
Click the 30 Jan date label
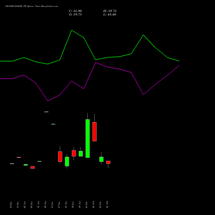[80, 205]
